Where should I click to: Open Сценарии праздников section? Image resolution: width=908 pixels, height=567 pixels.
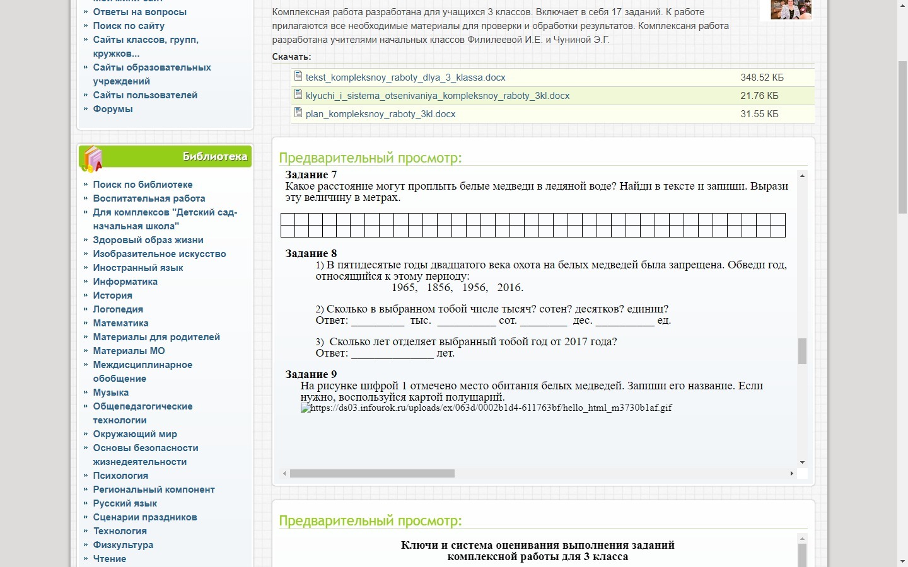click(x=145, y=517)
